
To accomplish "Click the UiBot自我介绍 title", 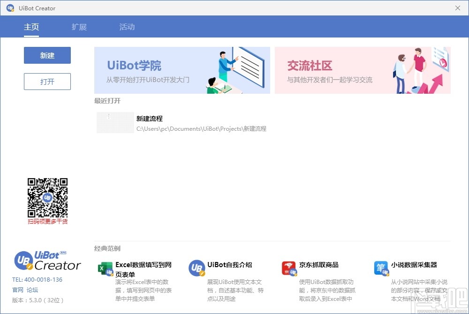I will coord(230,265).
